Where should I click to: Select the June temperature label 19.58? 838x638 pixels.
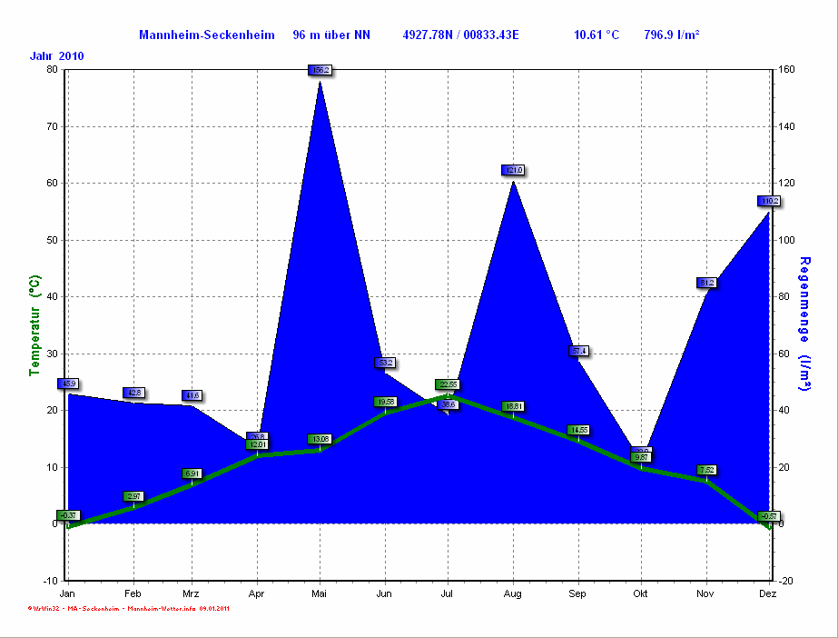[385, 402]
